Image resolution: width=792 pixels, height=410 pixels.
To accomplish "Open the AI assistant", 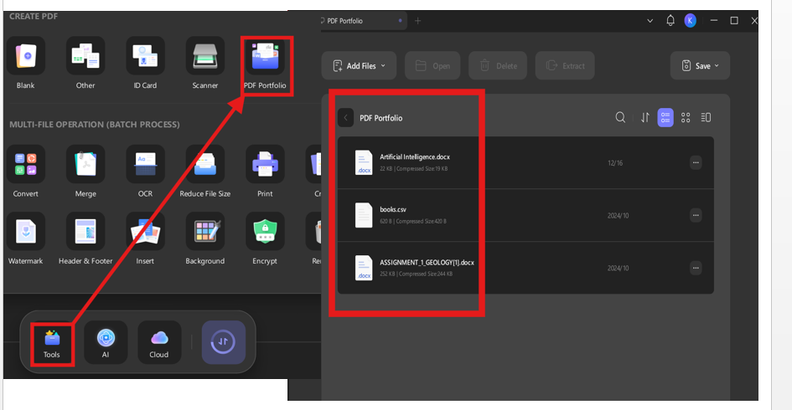I will [x=106, y=342].
